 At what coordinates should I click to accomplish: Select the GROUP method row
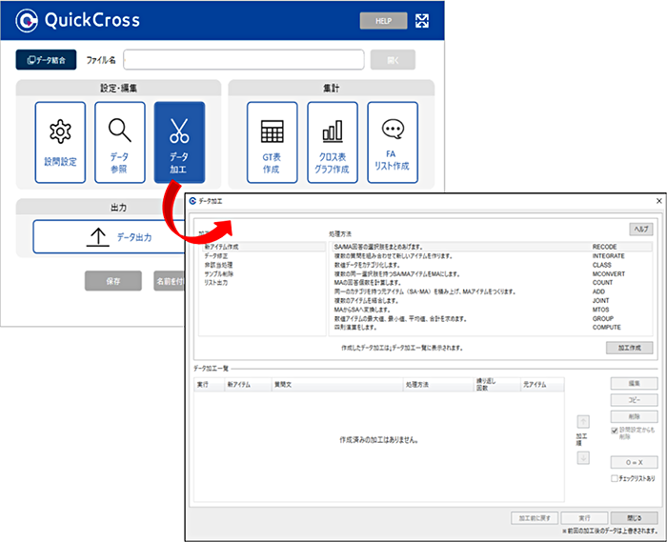pyautogui.click(x=492, y=318)
